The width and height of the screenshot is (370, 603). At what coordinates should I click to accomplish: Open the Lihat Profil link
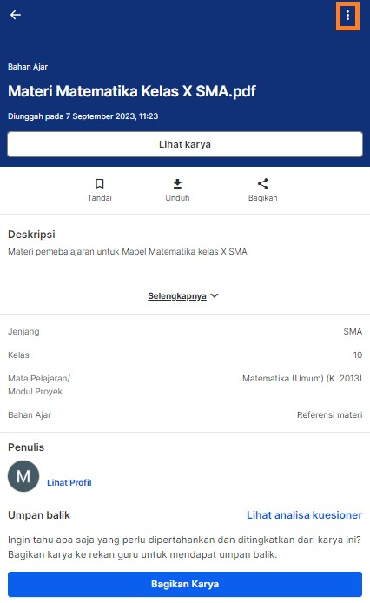point(69,482)
